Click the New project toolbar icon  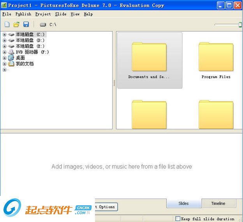pyautogui.click(x=7, y=24)
